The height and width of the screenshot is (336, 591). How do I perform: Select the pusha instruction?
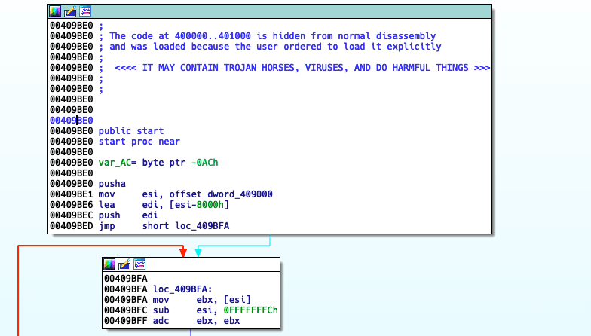click(112, 184)
